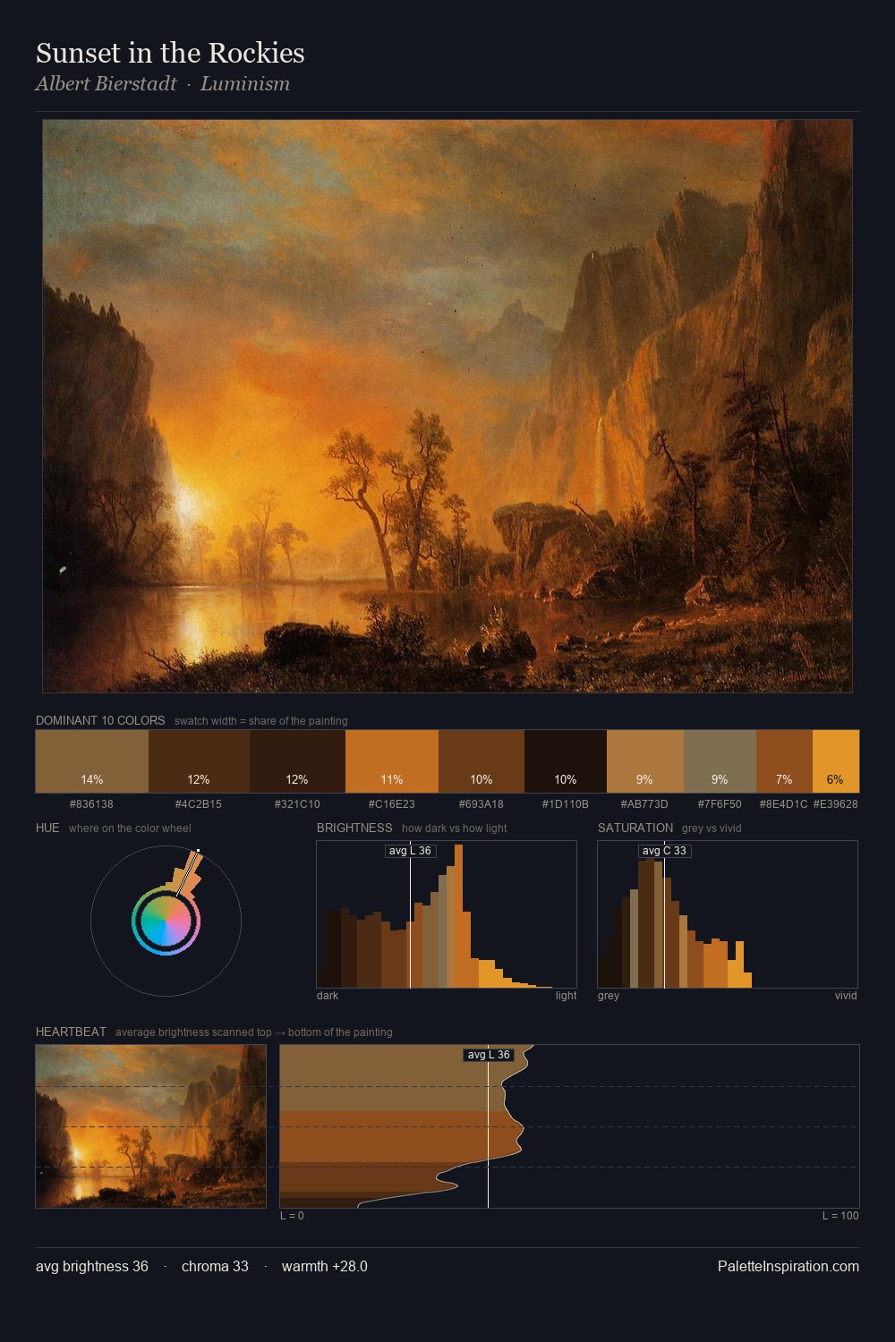
Task: Click the L = 0 axis label
Action: [292, 1216]
